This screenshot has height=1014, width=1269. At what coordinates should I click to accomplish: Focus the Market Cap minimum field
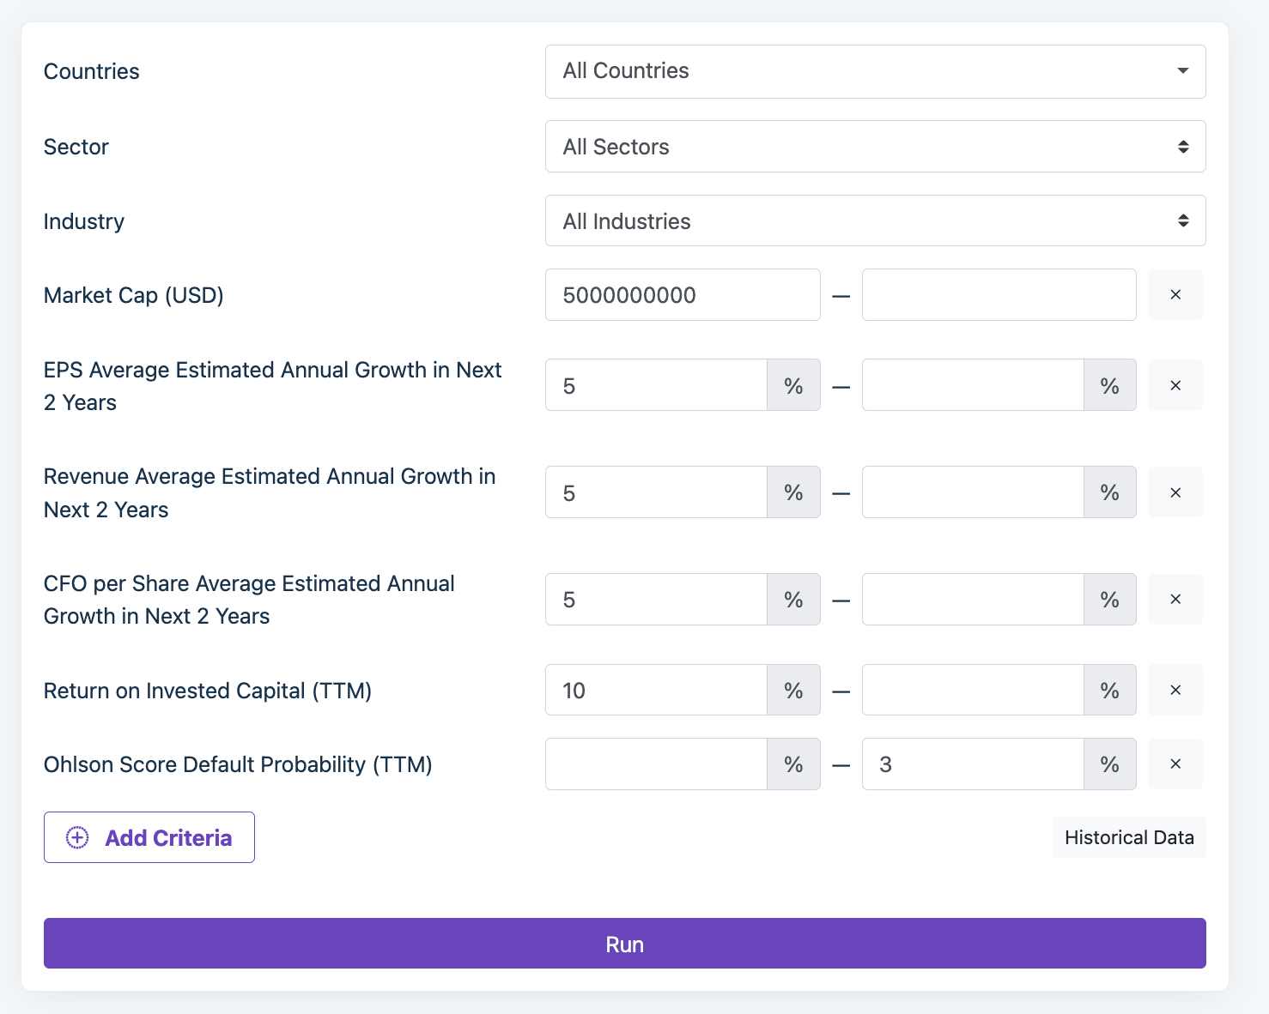[682, 295]
